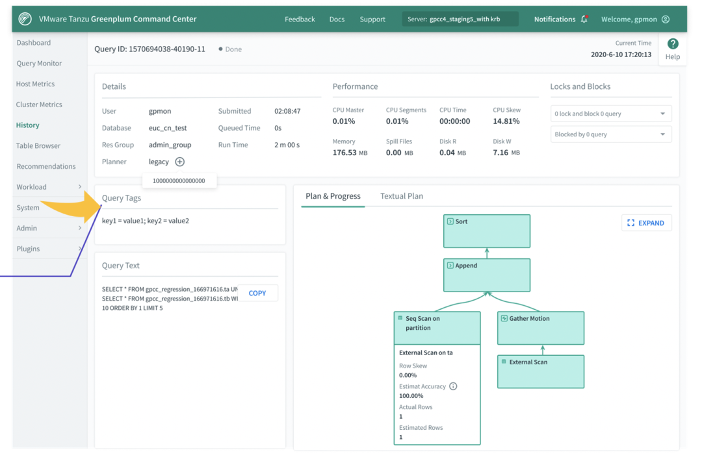Image resolution: width=702 pixels, height=461 pixels.
Task: Expand the Append node icon
Action: click(450, 265)
